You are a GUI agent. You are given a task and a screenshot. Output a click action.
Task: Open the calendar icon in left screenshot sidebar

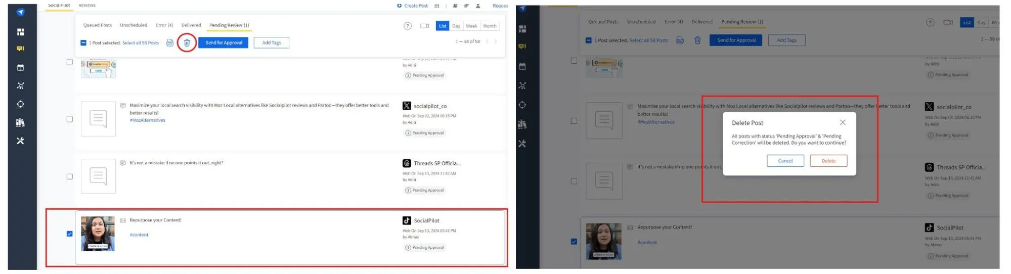pyautogui.click(x=20, y=67)
